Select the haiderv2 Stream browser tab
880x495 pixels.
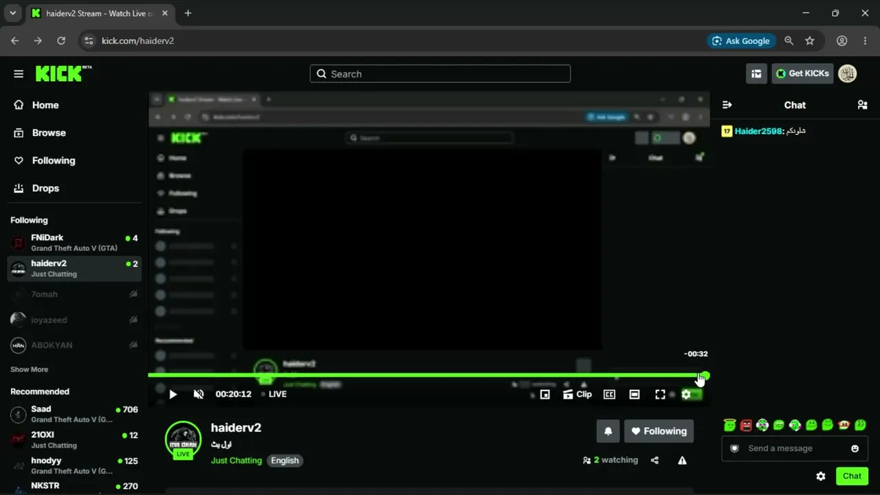coord(100,13)
